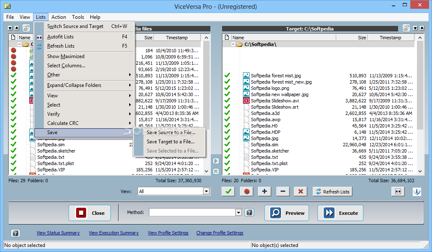Choose Switch Source and Target
The image size is (432, 252).
click(84, 26)
